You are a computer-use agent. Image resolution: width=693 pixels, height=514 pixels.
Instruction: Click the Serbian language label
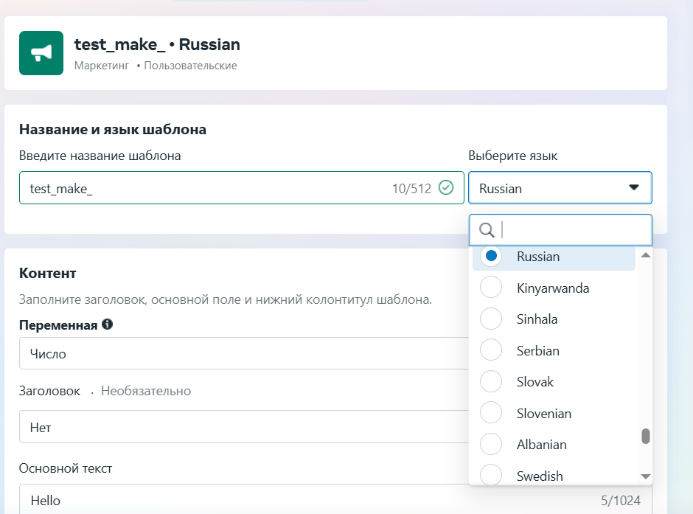tap(538, 350)
